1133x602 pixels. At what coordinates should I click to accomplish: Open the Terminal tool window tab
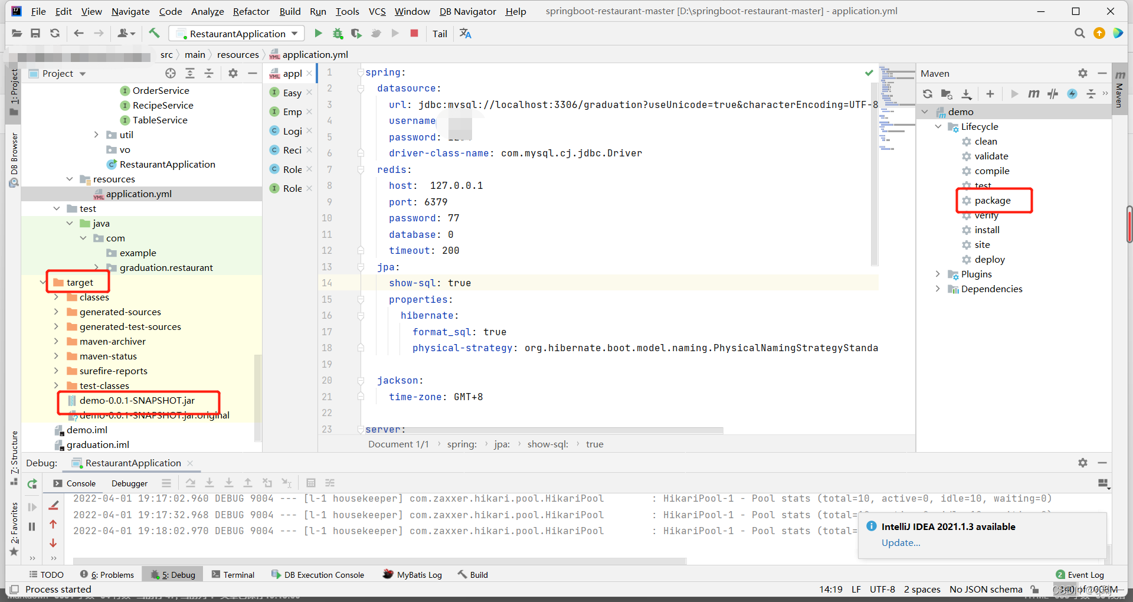pos(233,575)
